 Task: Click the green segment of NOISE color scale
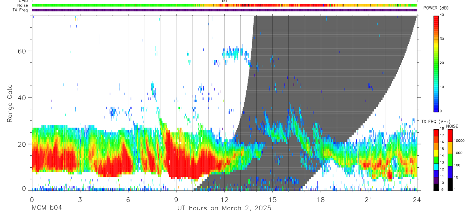coord(451,160)
